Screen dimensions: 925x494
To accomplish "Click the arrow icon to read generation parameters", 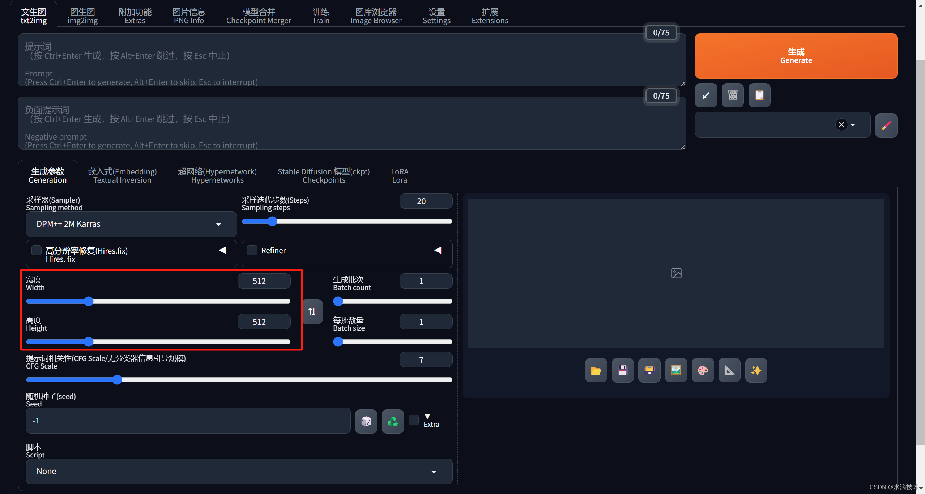I will pyautogui.click(x=706, y=95).
